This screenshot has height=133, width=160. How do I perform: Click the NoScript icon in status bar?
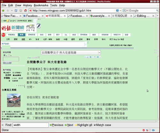pos(147,130)
